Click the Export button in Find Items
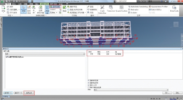 [178, 93]
